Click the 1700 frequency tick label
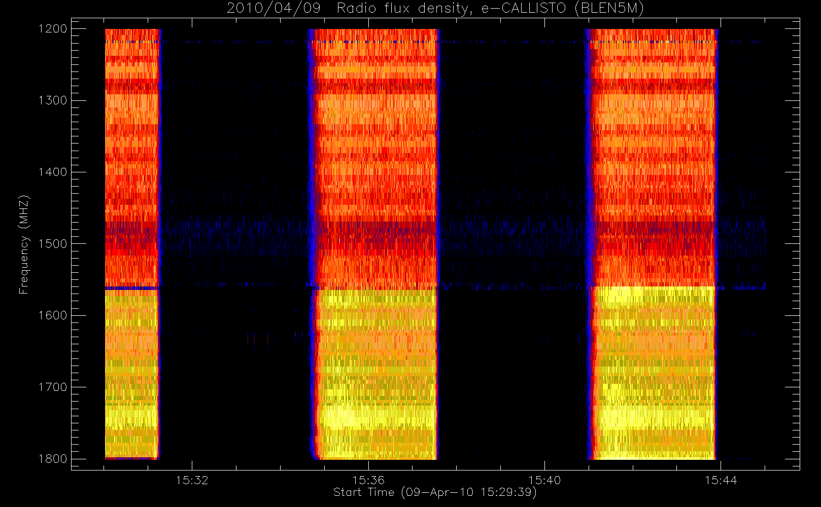 [x=53, y=387]
